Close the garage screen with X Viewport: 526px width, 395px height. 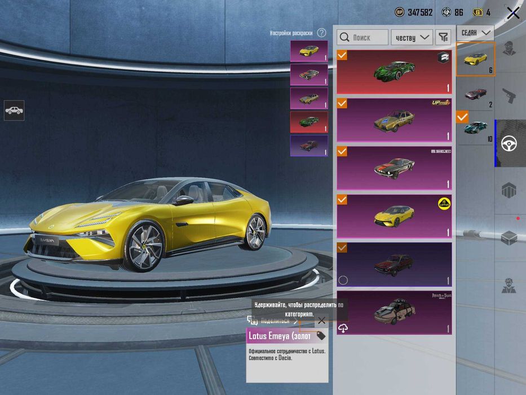[513, 14]
